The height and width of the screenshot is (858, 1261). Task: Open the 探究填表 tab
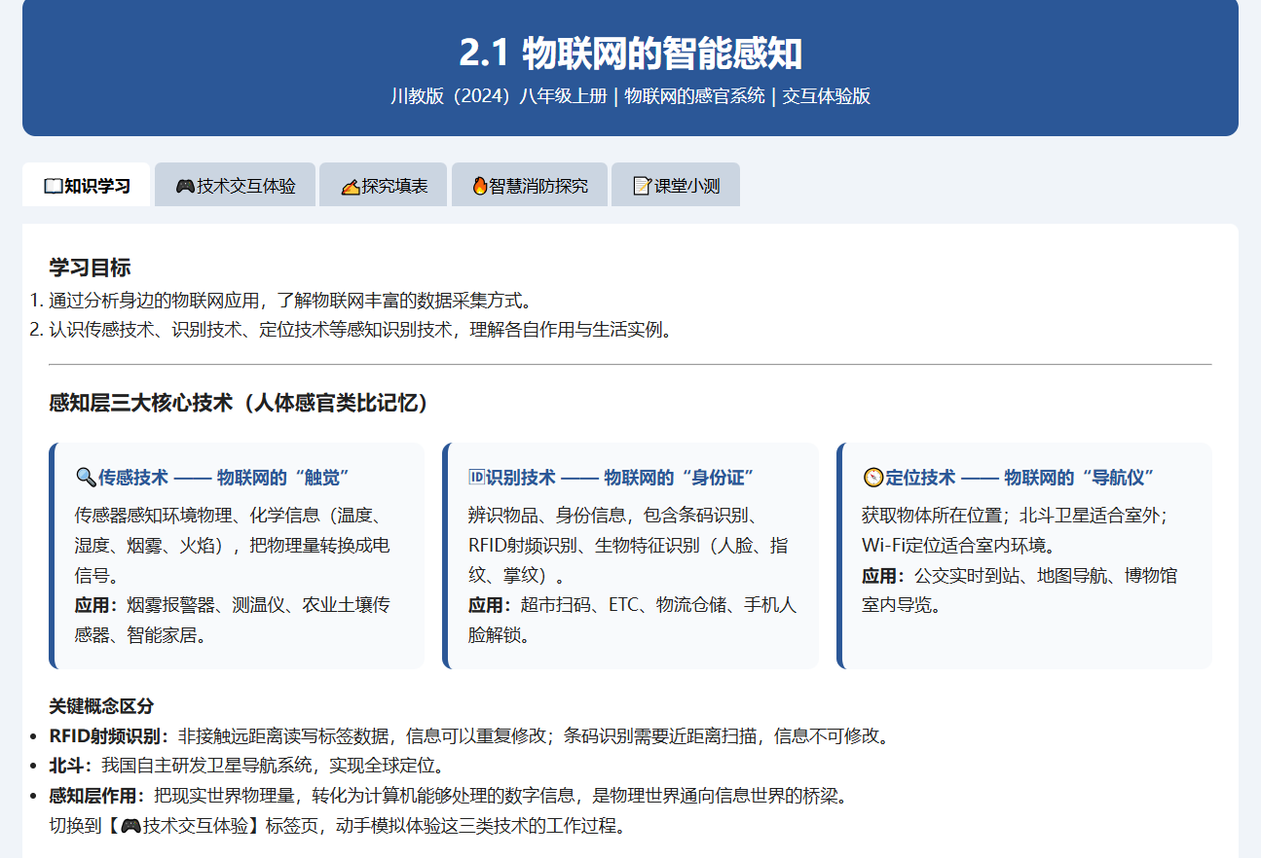(383, 185)
